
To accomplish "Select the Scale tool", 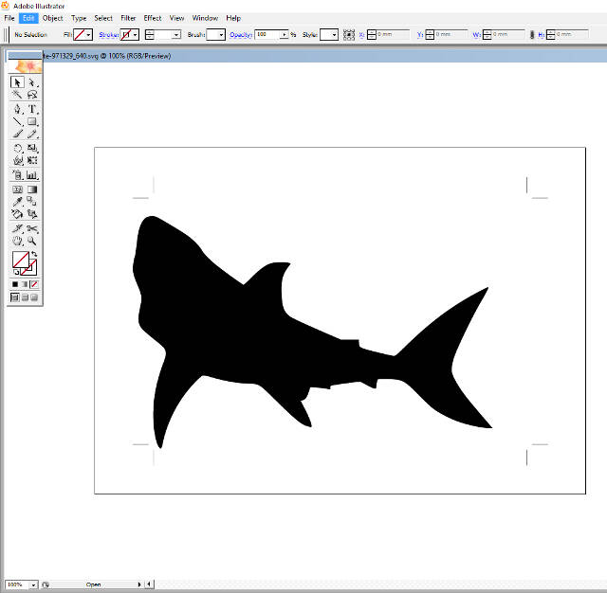I will pyautogui.click(x=32, y=148).
